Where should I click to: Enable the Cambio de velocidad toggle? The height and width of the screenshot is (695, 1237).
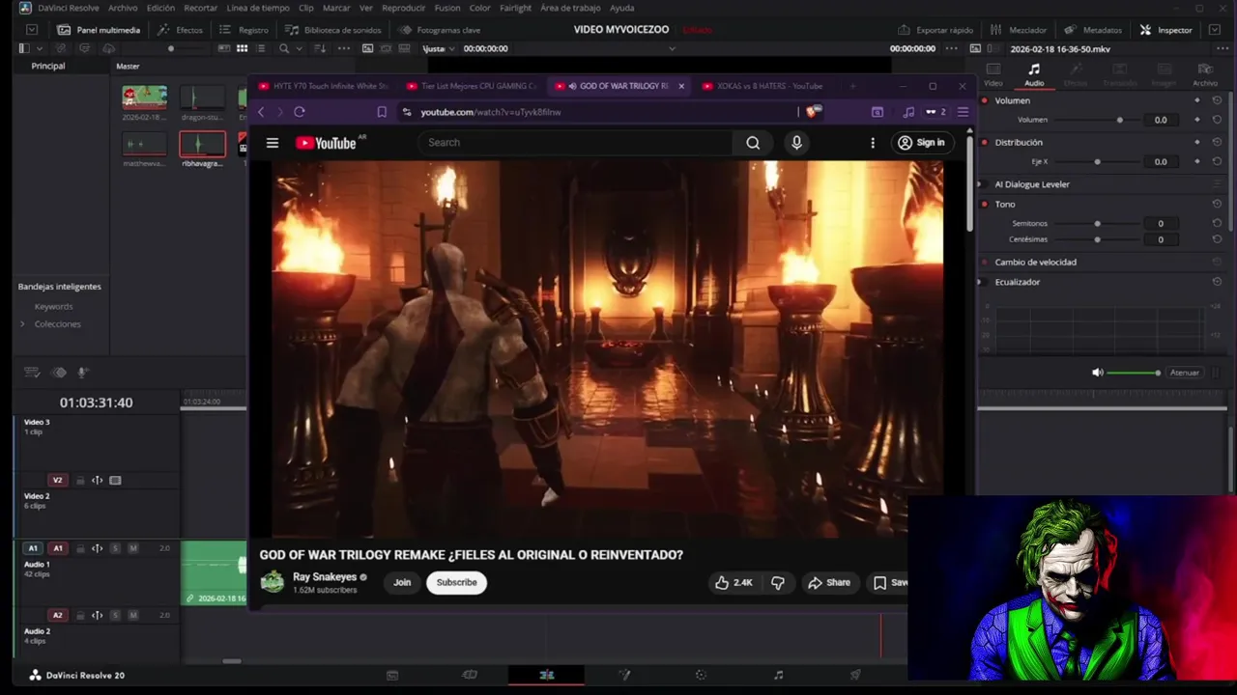coord(985,262)
